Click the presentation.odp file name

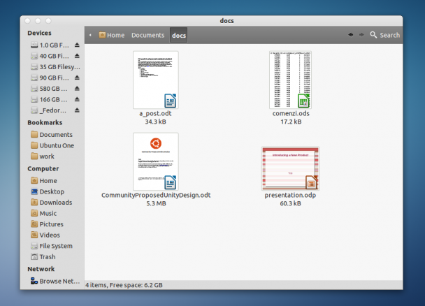point(290,195)
